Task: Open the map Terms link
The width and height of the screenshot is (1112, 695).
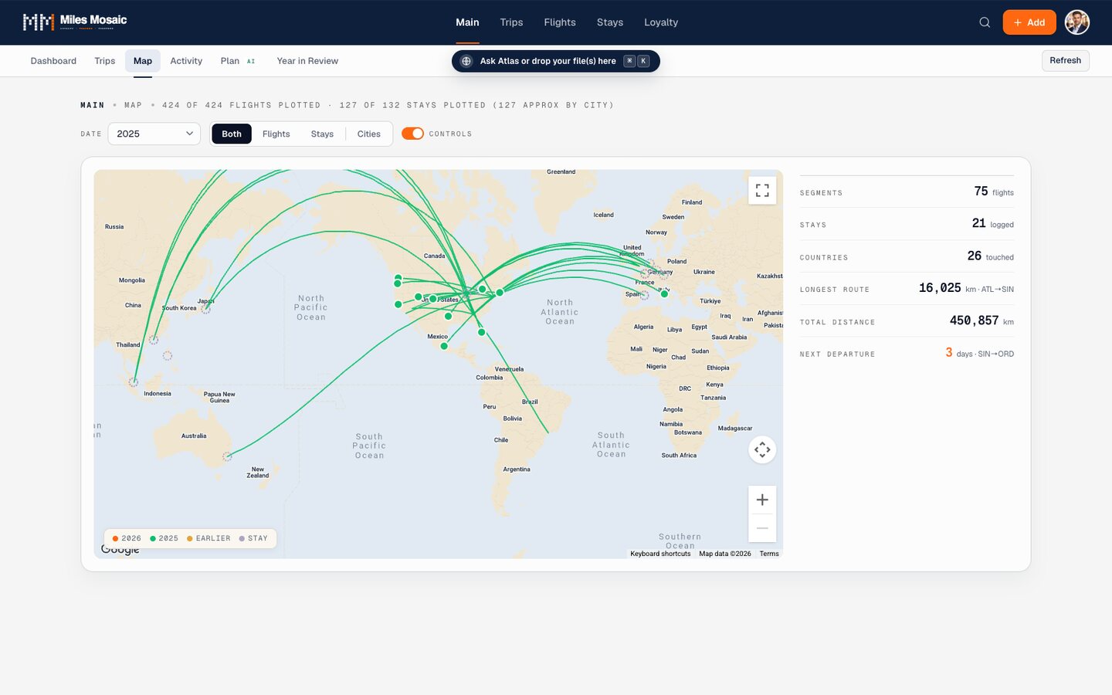Action: pyautogui.click(x=769, y=554)
